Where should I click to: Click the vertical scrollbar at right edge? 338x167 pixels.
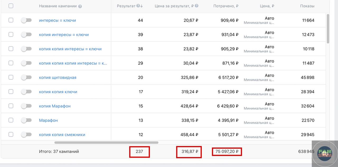coord(328,28)
